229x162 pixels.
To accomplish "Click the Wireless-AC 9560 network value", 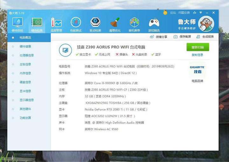I will (101, 129).
